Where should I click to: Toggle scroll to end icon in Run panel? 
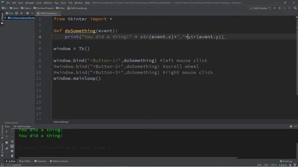(x=12, y=146)
